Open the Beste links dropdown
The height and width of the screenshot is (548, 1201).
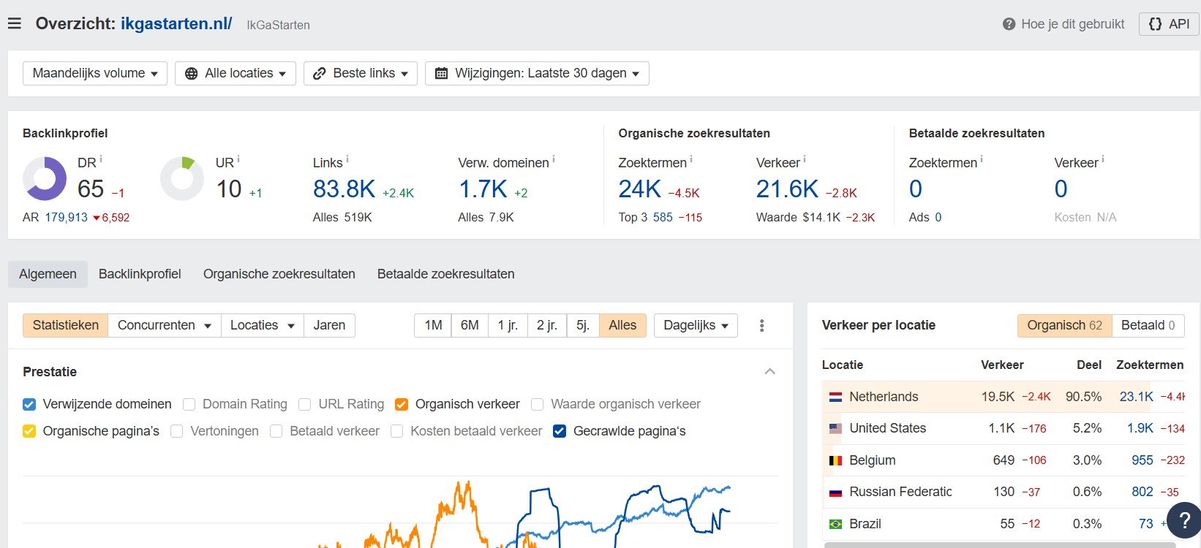361,73
